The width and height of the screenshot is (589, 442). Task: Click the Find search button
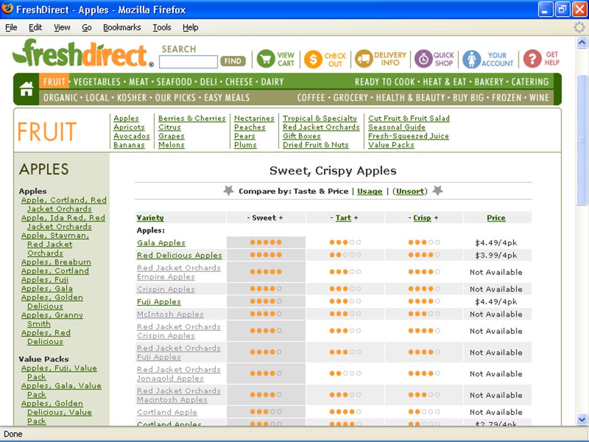[233, 61]
